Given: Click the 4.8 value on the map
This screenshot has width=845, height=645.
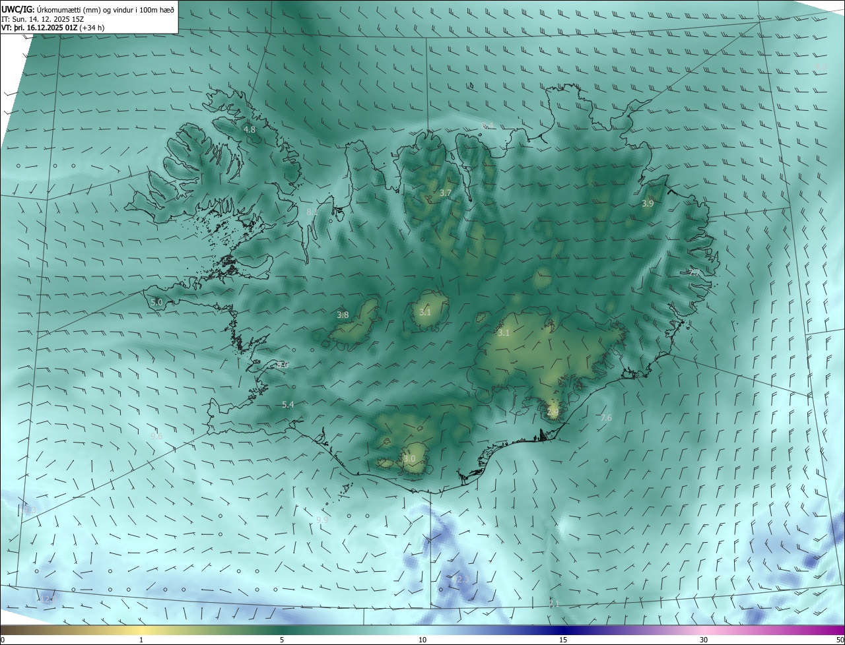Looking at the screenshot, I should coord(250,130).
